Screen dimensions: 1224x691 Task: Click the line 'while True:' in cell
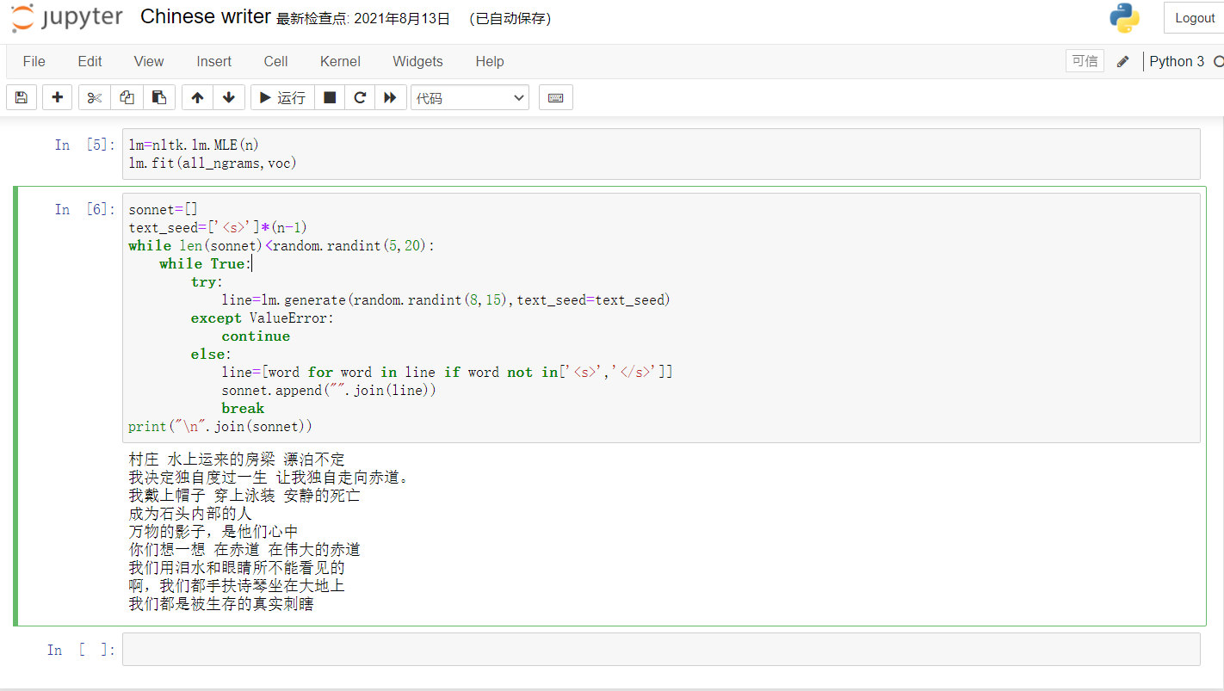pyautogui.click(x=205, y=263)
